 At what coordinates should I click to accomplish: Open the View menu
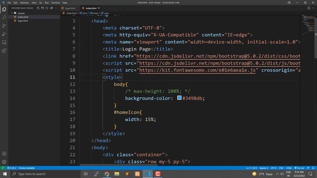coord(34,2)
